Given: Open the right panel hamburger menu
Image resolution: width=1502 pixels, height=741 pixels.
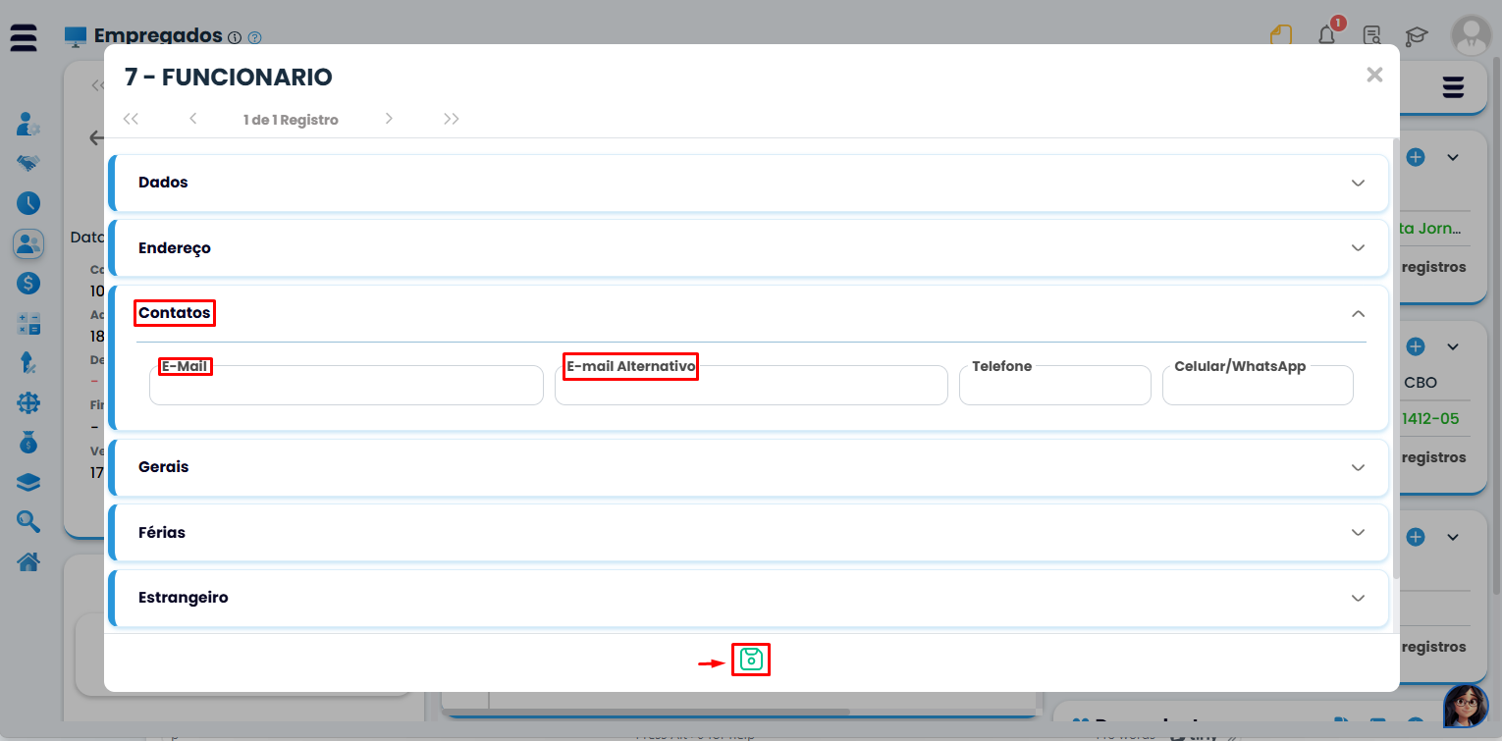Looking at the screenshot, I should point(1453,87).
